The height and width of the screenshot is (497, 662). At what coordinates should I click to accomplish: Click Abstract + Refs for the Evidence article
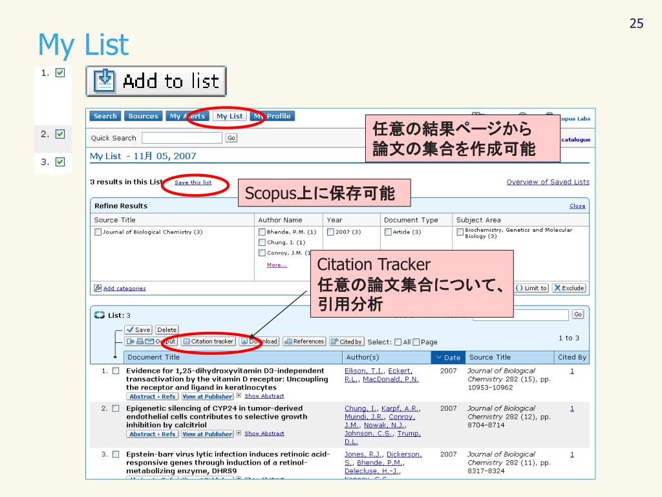152,397
